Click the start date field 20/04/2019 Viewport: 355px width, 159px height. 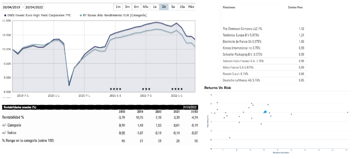click(11, 7)
